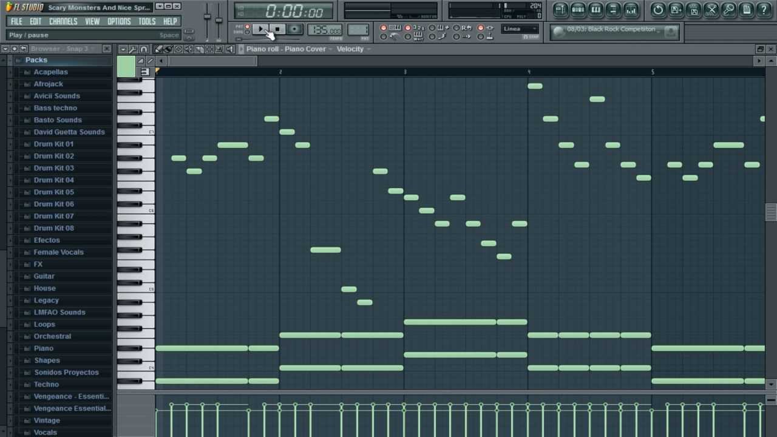Toggle the piano roll magnet snap icon
This screenshot has width=777, height=437.
coord(144,49)
